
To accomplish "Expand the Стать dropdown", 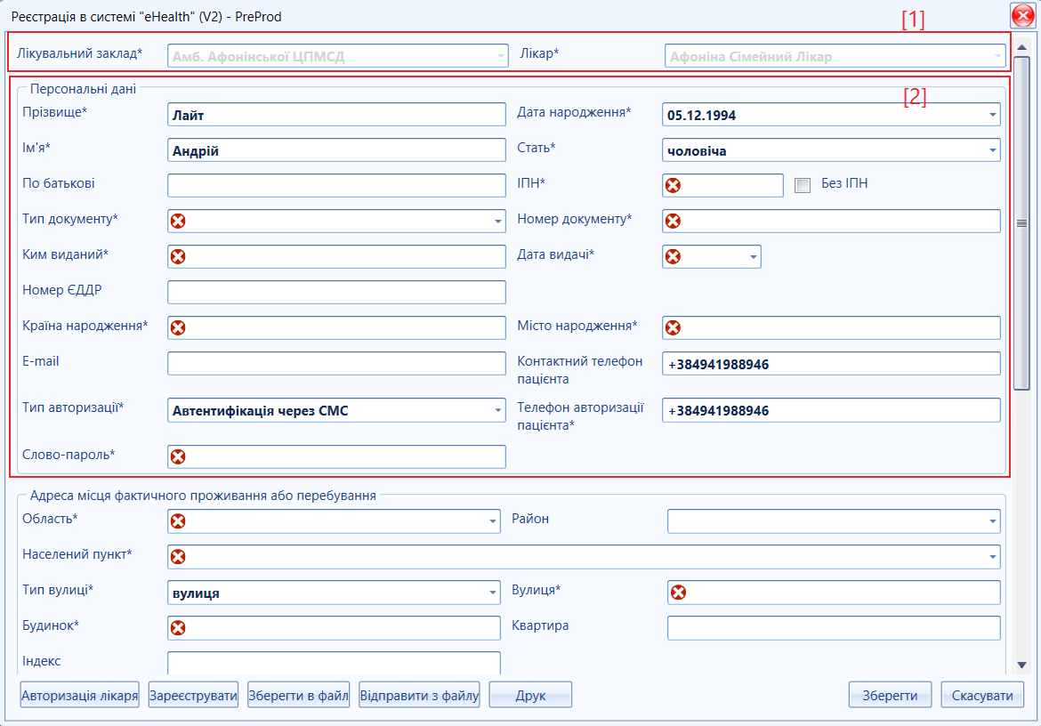I will click(x=993, y=150).
